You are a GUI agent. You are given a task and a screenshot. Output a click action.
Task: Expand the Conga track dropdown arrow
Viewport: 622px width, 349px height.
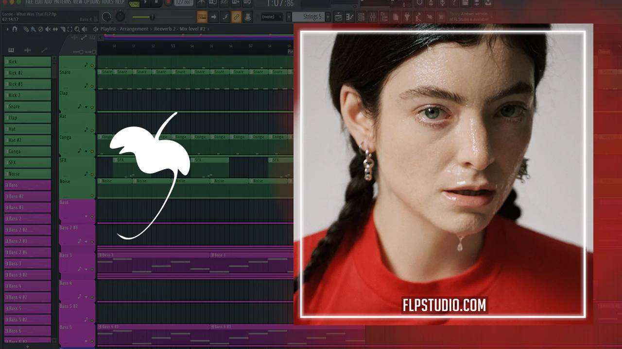point(86,151)
